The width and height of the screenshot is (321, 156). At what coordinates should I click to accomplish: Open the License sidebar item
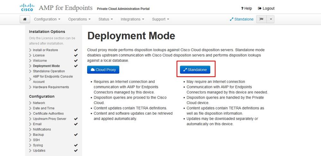click(39, 55)
